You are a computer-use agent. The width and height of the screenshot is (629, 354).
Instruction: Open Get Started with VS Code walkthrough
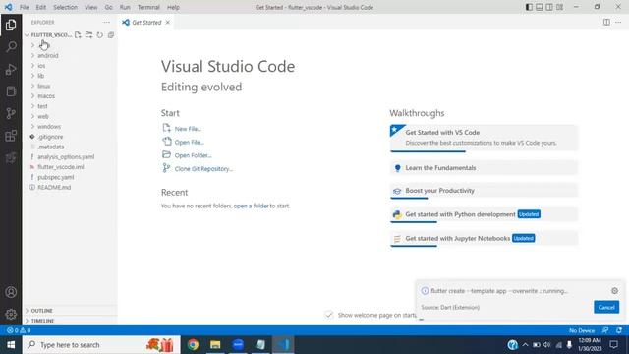click(484, 138)
